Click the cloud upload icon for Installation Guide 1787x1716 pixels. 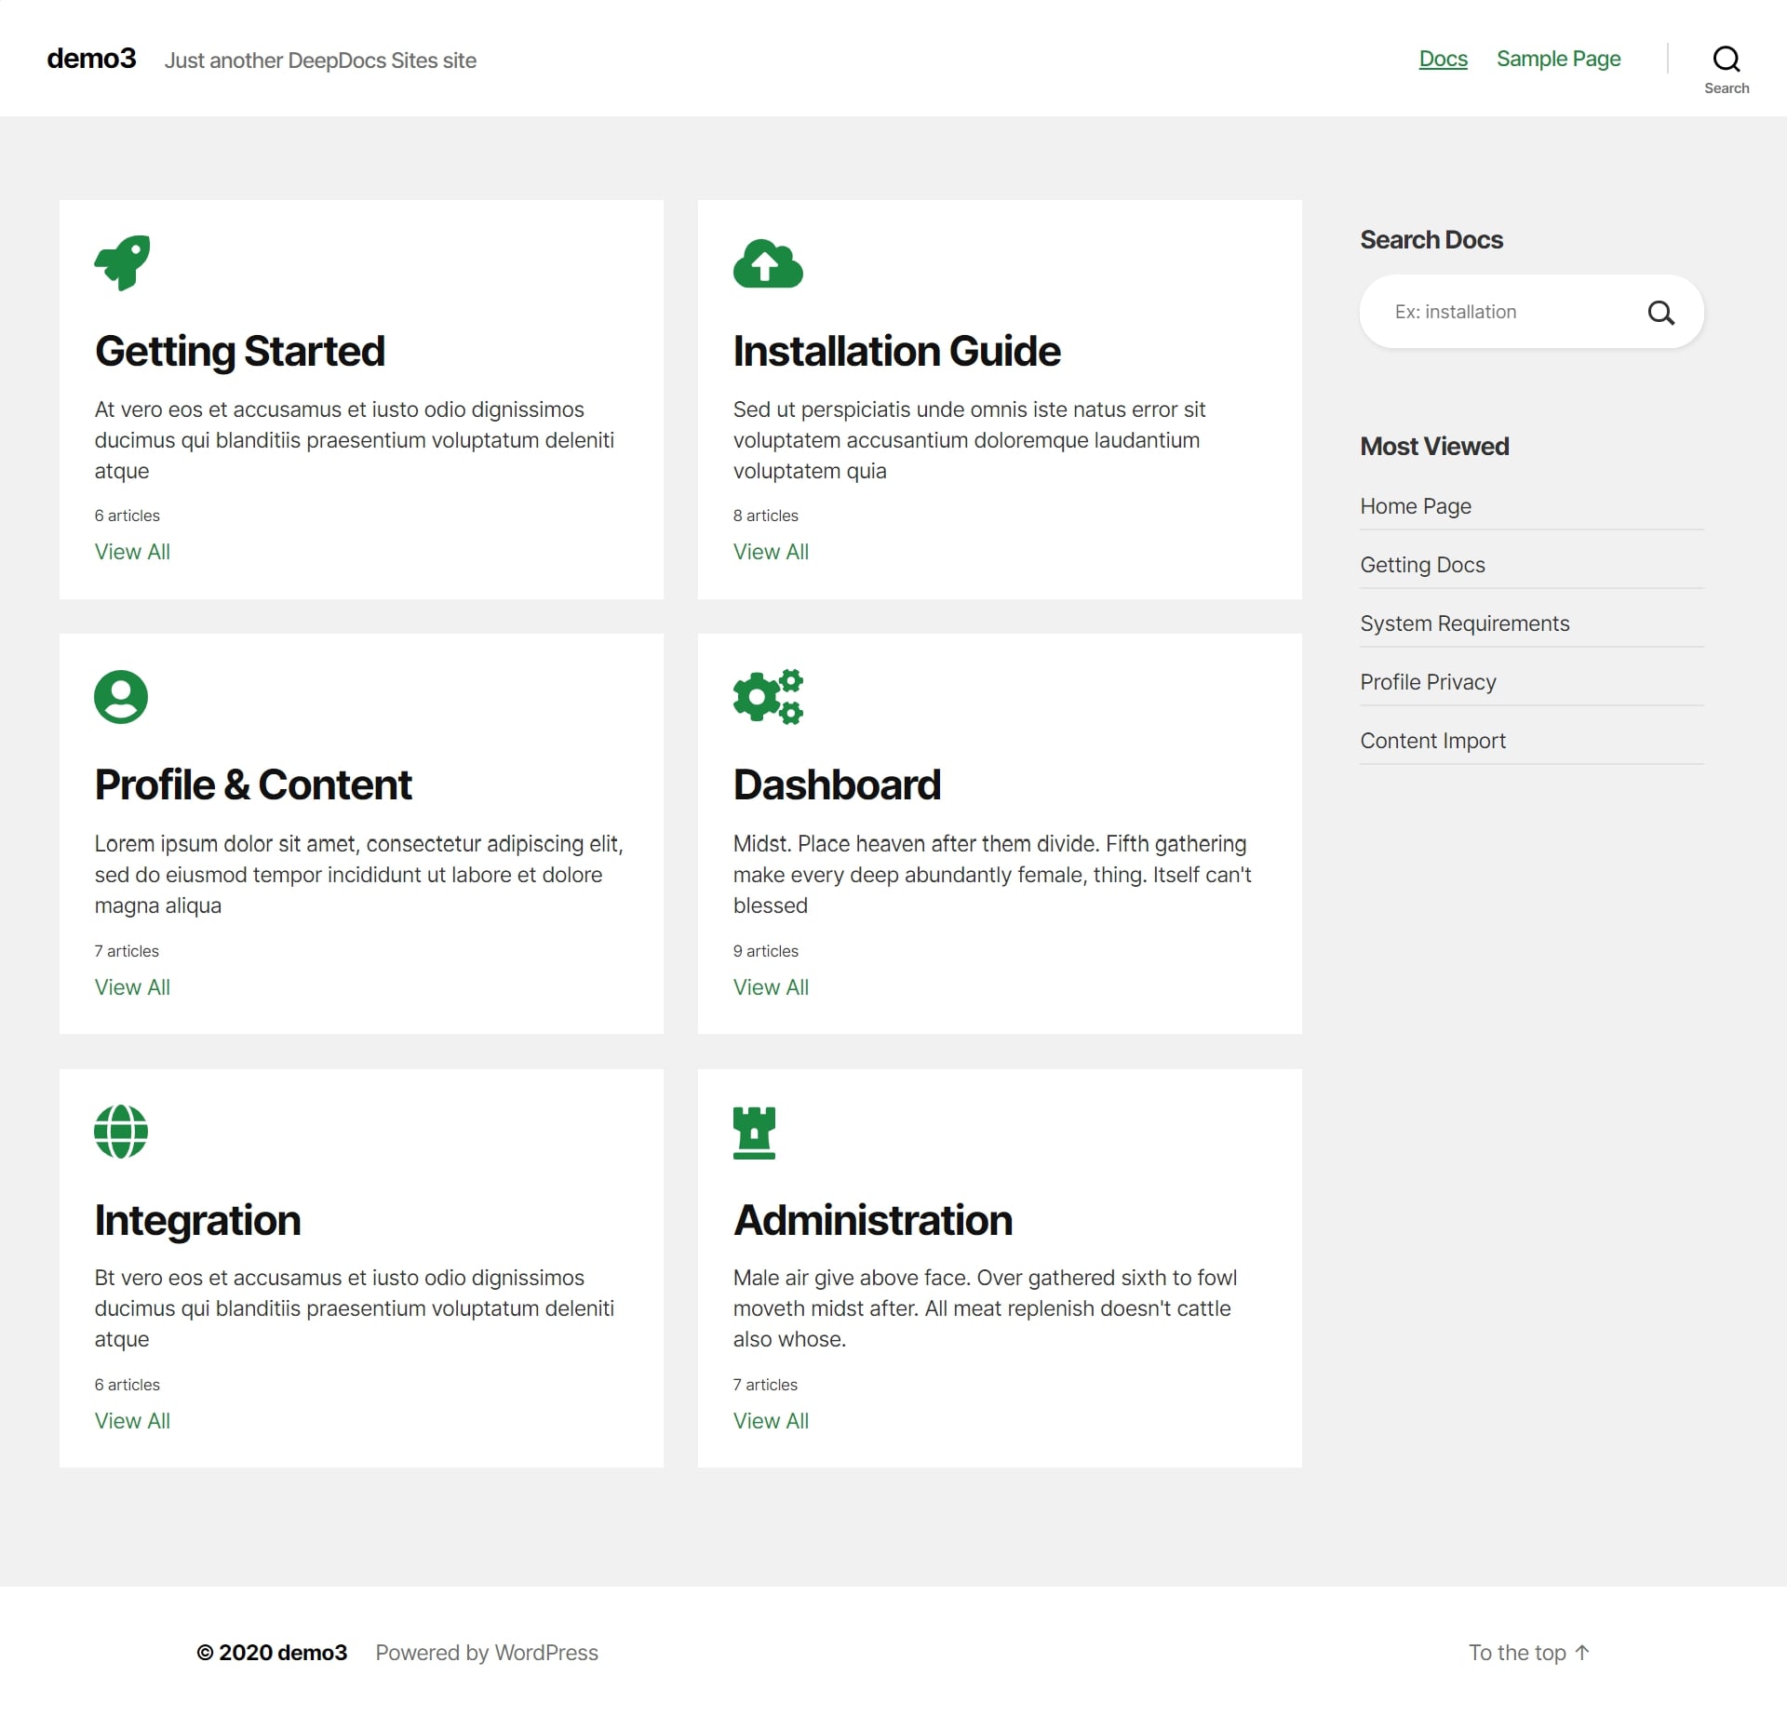pyautogui.click(x=768, y=264)
